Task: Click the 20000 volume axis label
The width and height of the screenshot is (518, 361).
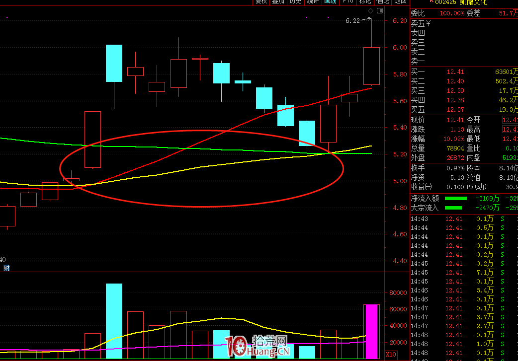Action: click(x=398, y=342)
